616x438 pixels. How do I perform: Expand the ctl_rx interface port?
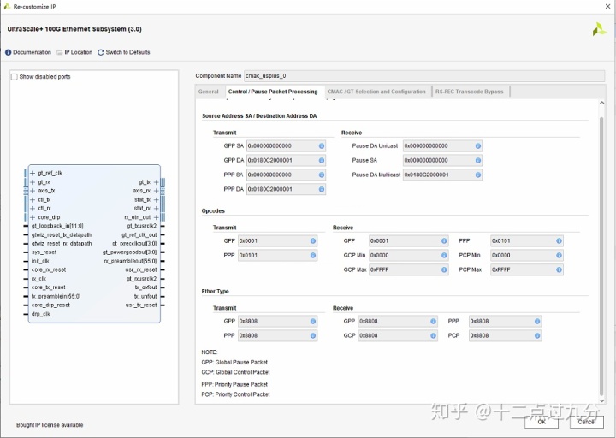(33, 209)
